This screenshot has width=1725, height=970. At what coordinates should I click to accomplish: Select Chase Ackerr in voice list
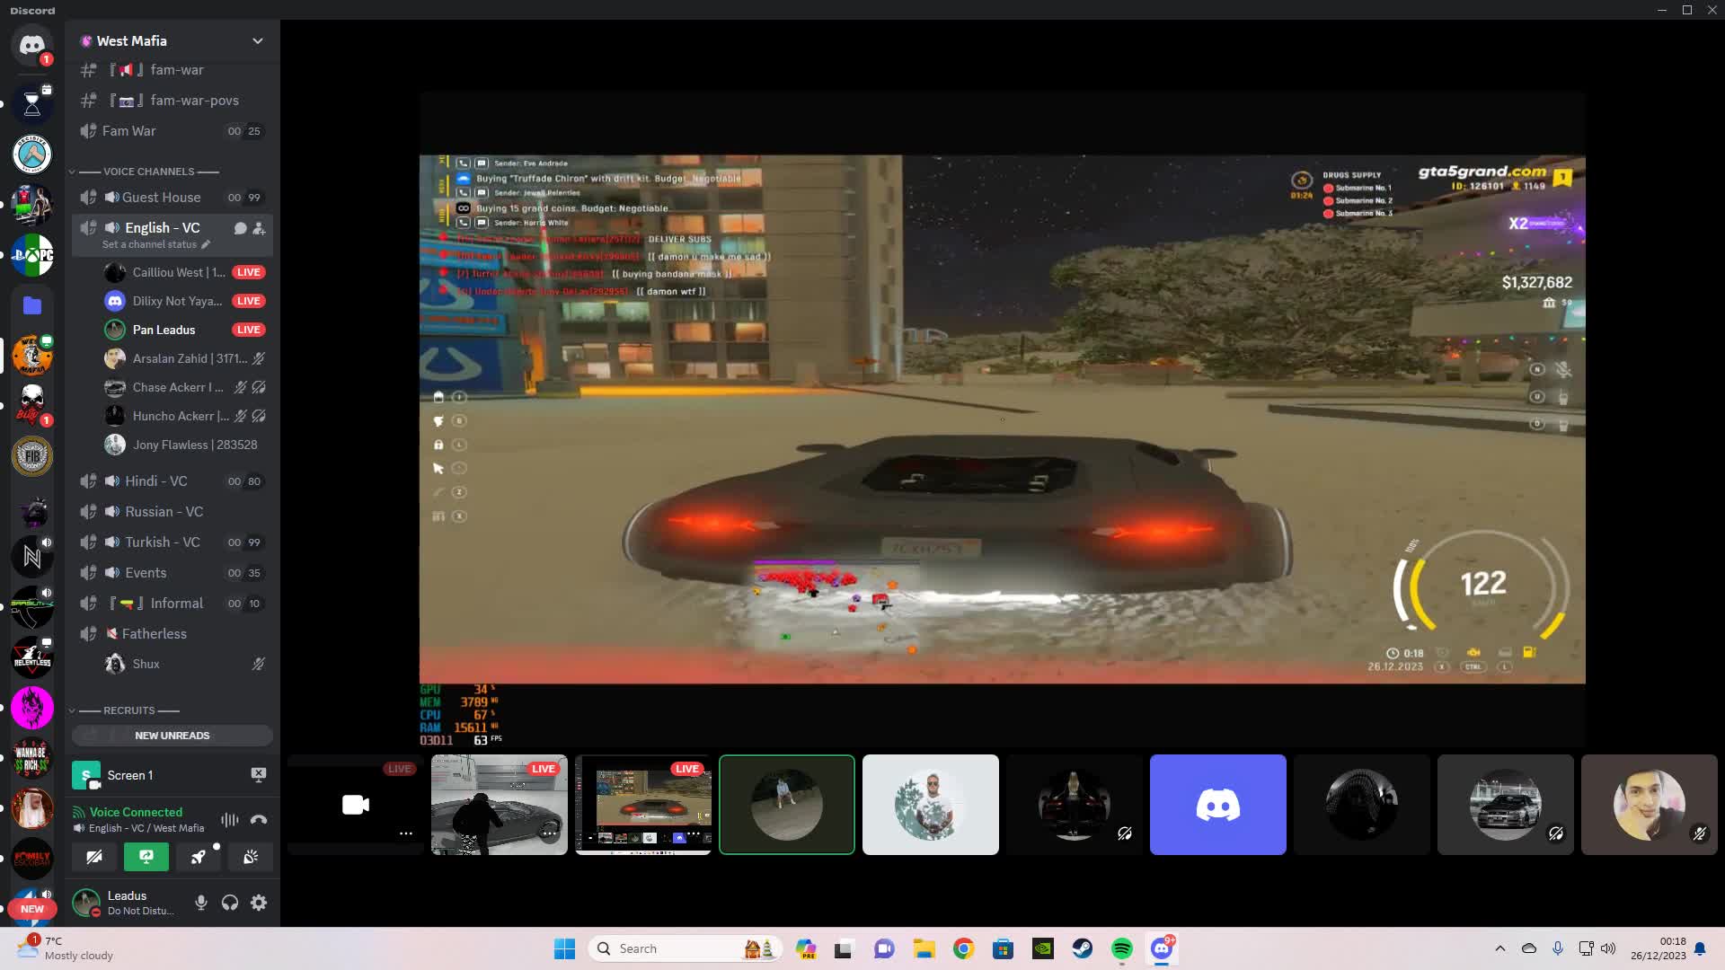[x=185, y=387]
